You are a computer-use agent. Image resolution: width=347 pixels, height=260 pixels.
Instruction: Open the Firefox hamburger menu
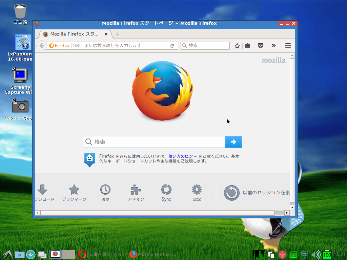tap(288, 46)
